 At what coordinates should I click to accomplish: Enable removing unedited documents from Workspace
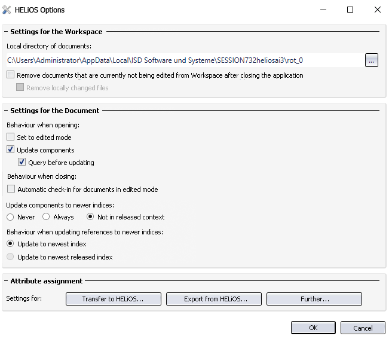point(11,75)
